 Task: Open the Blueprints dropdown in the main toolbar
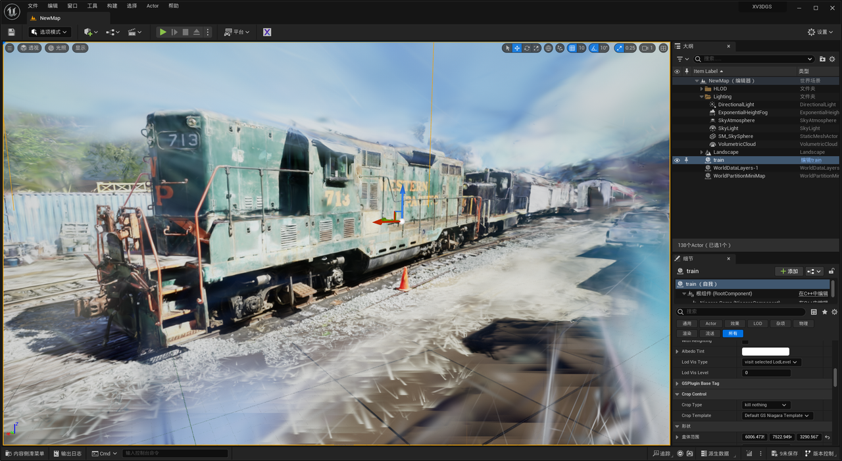tap(112, 32)
